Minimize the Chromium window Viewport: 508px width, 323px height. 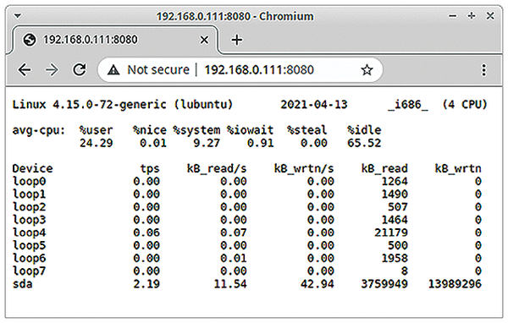(x=453, y=16)
